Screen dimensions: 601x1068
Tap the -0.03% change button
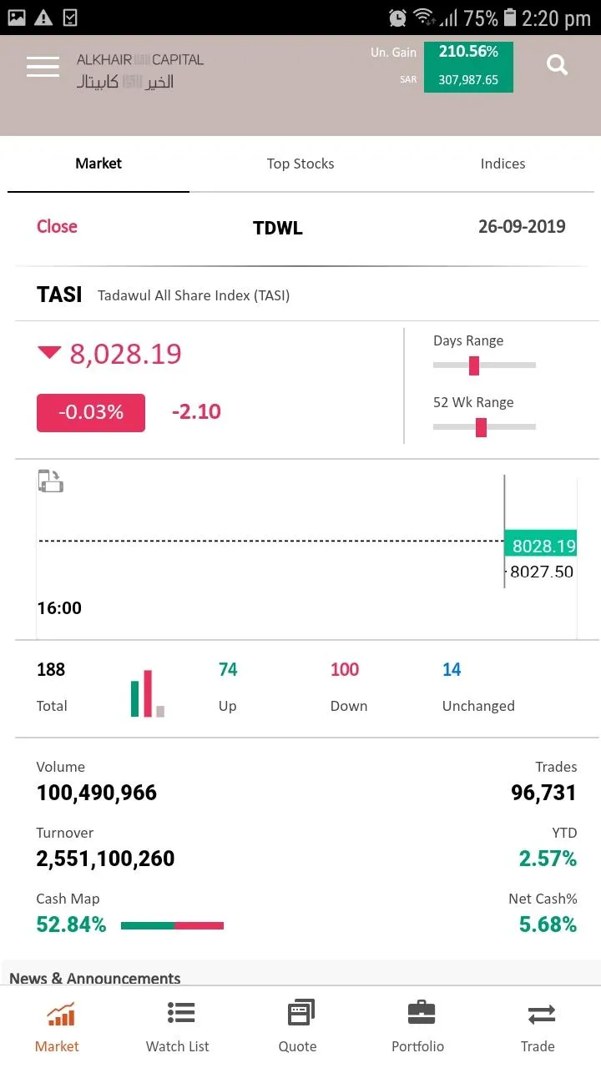91,412
